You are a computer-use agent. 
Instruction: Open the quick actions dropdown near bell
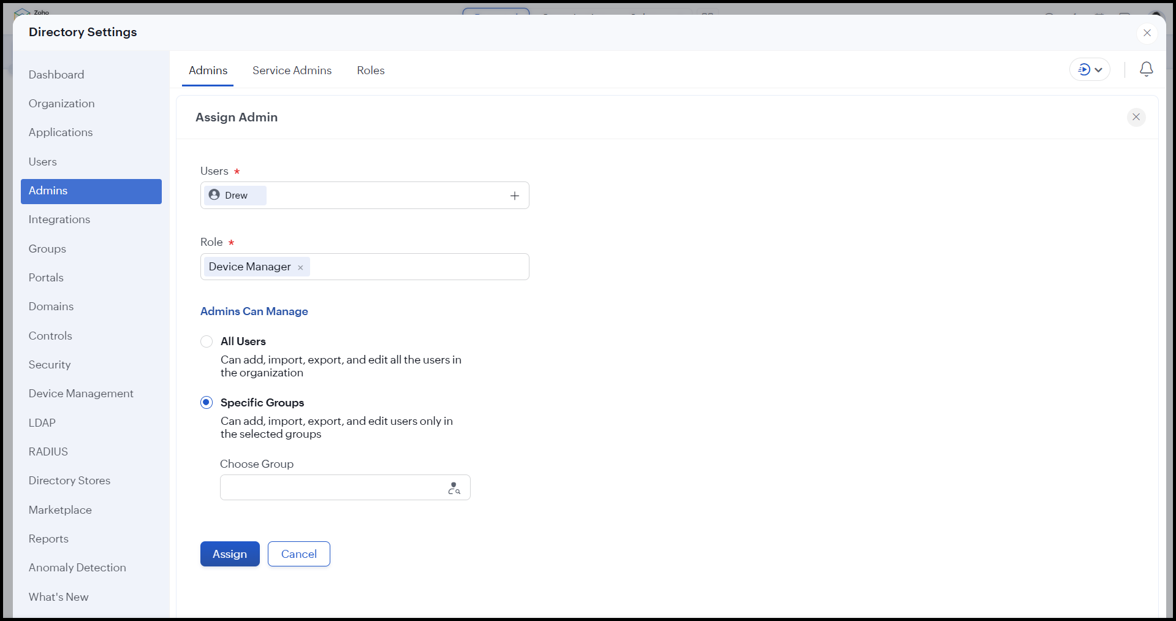(1090, 70)
